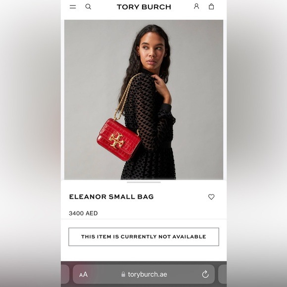Tap the gold chain strap in photo
The height and width of the screenshot is (287, 287).
pyautogui.click(x=126, y=96)
